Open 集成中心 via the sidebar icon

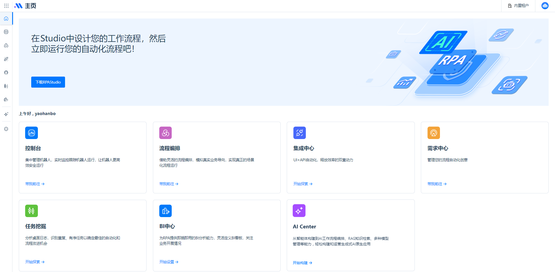tap(6, 59)
